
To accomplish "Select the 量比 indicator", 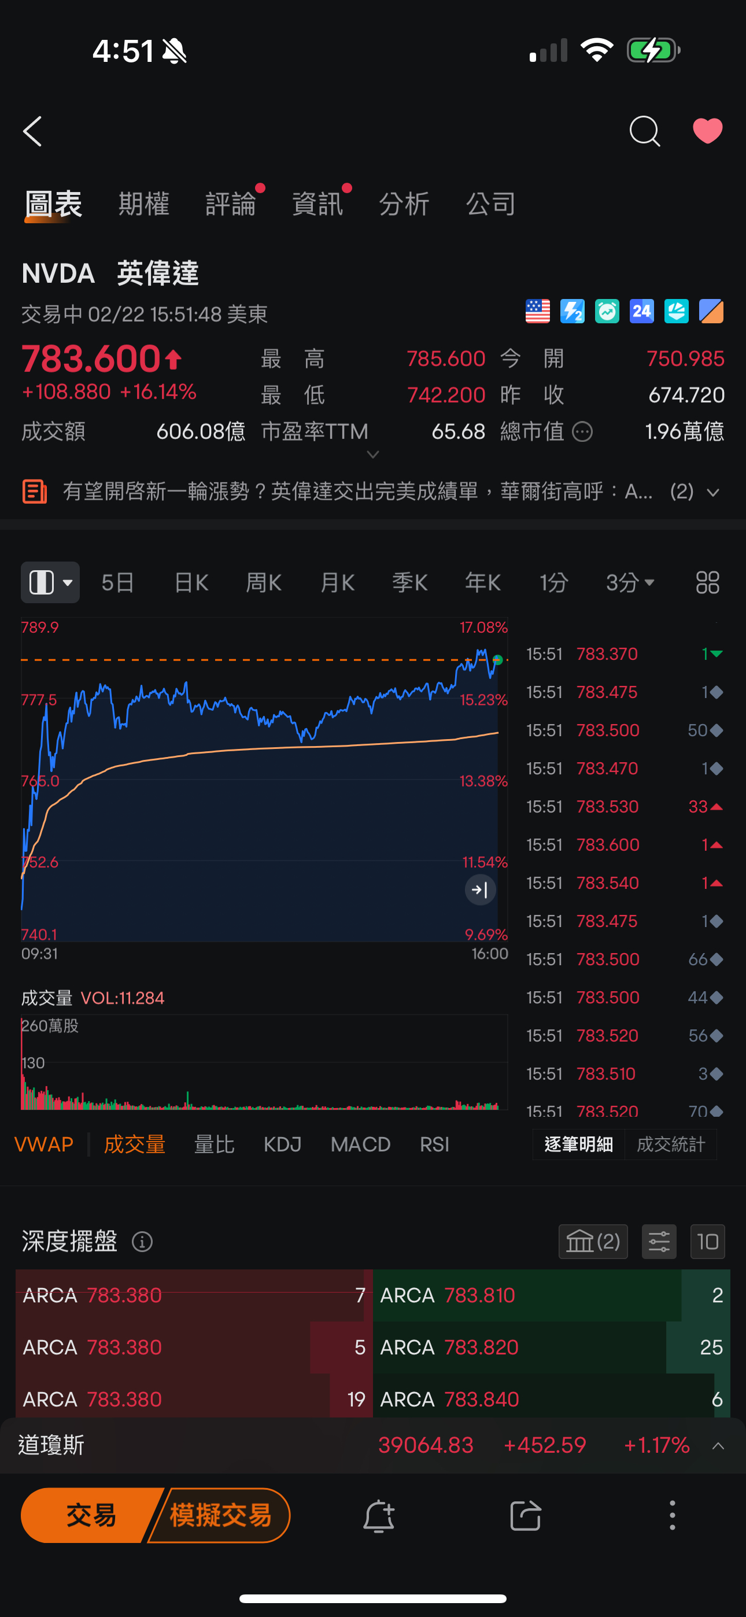I will click(214, 1145).
